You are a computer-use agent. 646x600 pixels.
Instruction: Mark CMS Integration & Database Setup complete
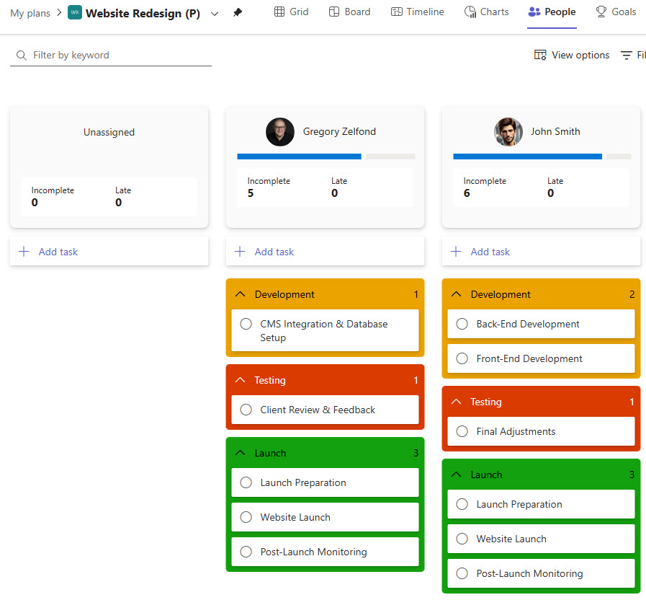click(x=246, y=325)
